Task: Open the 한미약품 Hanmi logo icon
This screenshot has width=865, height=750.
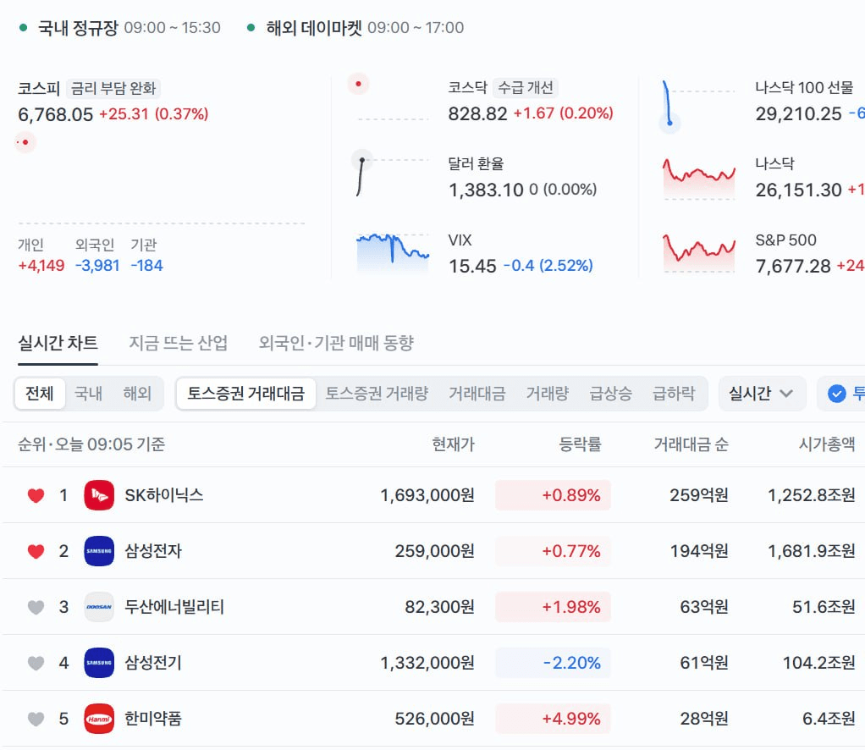Action: 99,719
